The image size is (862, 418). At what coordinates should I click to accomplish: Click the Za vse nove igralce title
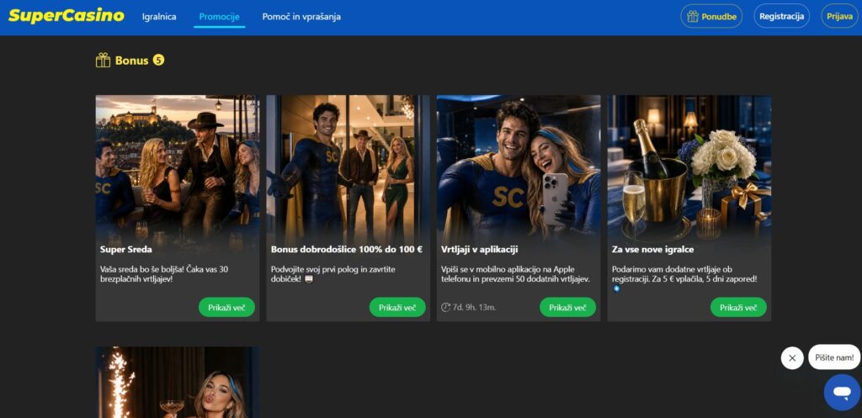652,250
